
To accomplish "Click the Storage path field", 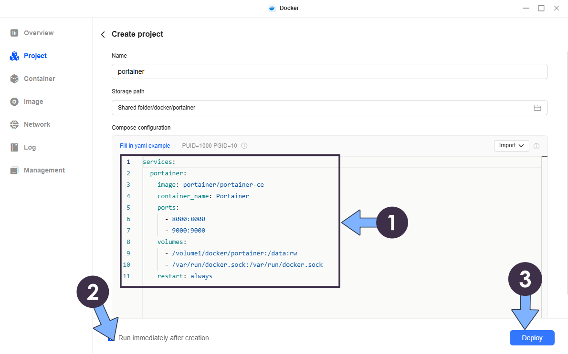I will pos(320,108).
